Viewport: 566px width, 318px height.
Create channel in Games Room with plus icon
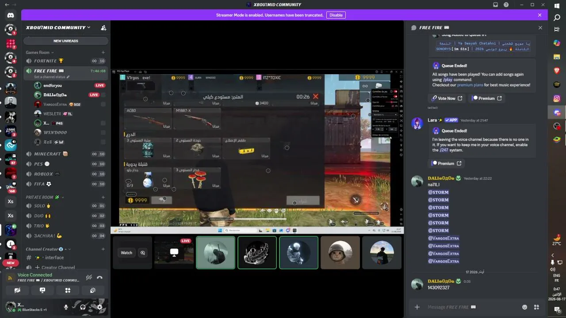click(x=103, y=53)
